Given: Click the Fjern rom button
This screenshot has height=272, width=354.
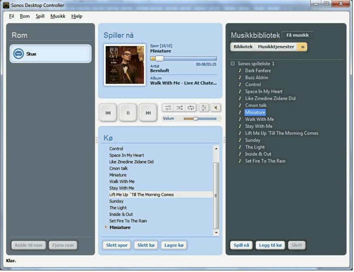Looking at the screenshot, I should click(x=63, y=245).
